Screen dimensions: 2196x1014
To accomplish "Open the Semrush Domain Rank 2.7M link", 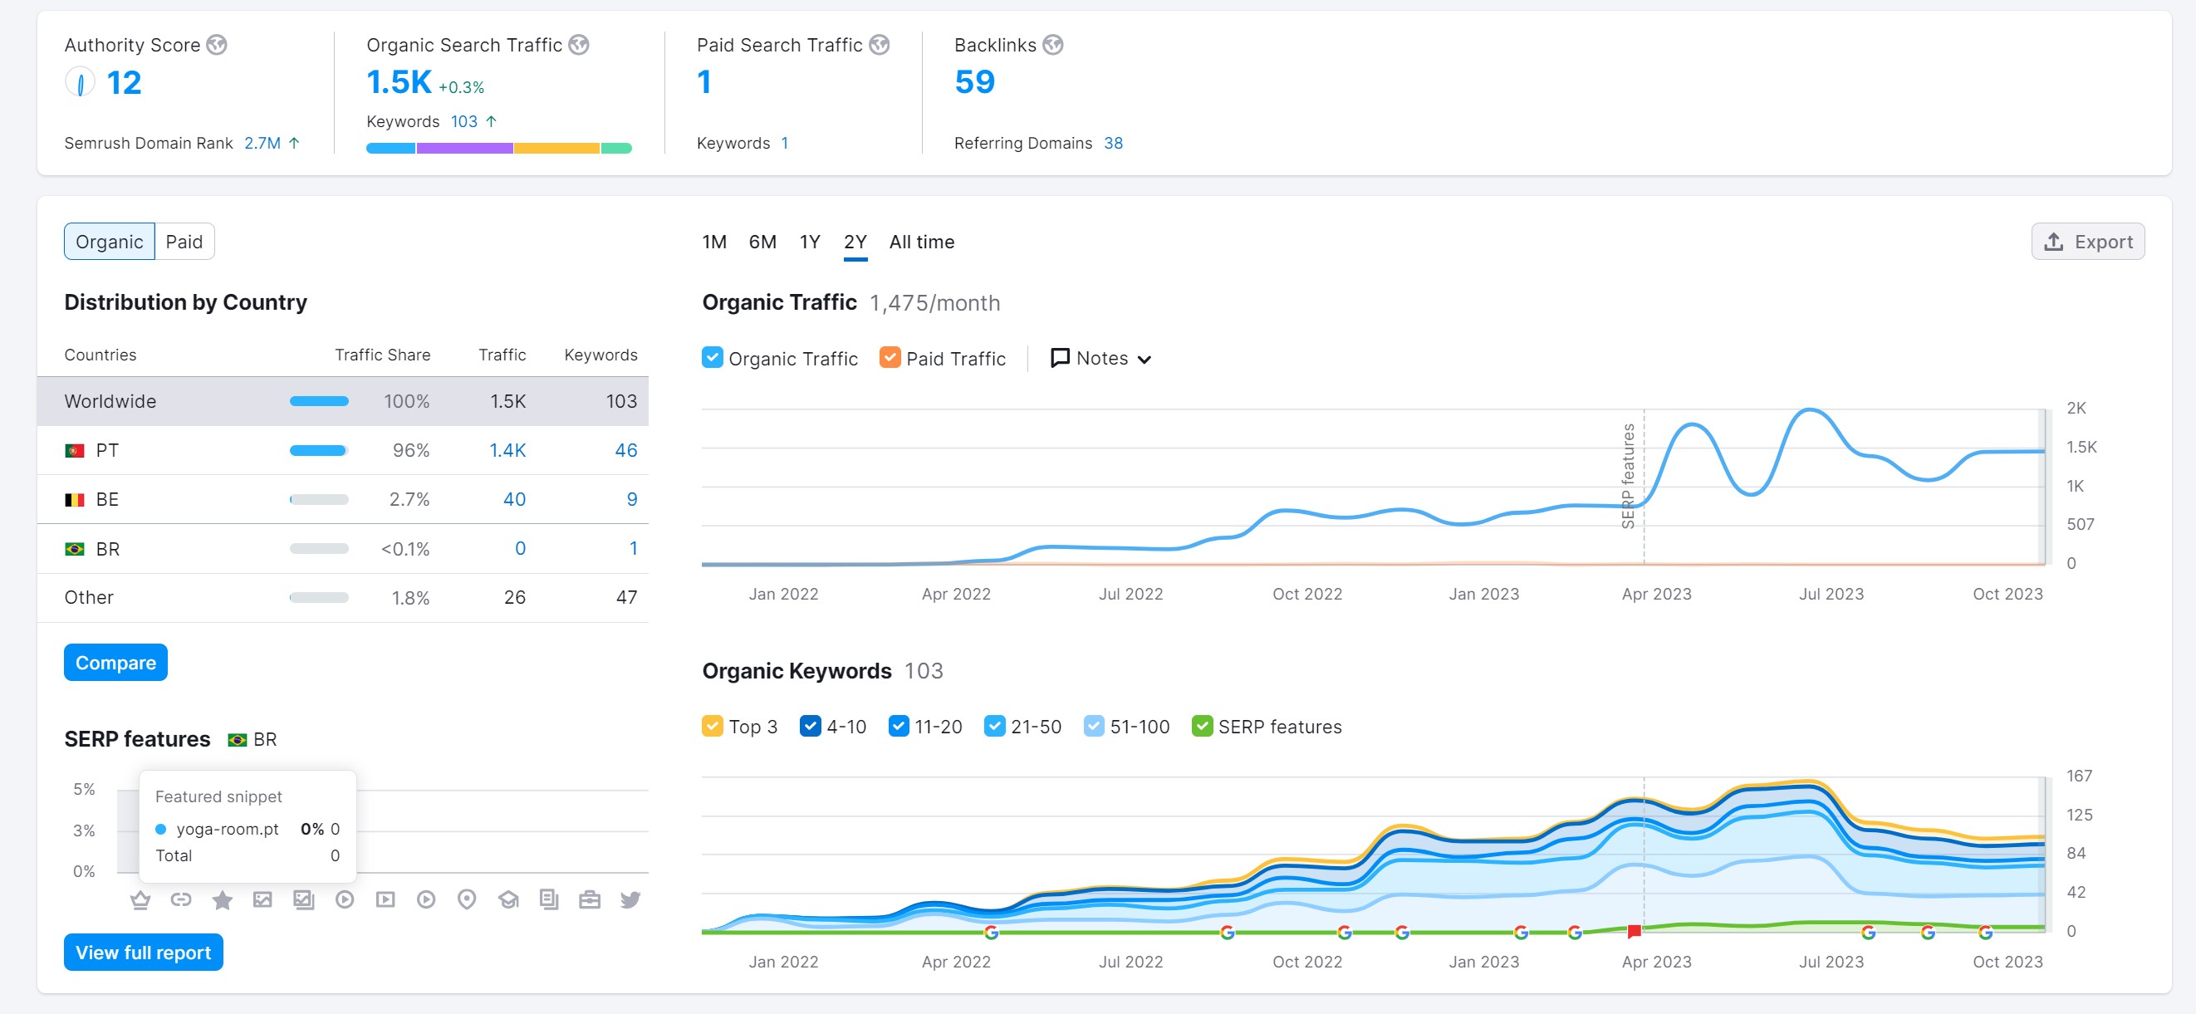I will (x=262, y=143).
